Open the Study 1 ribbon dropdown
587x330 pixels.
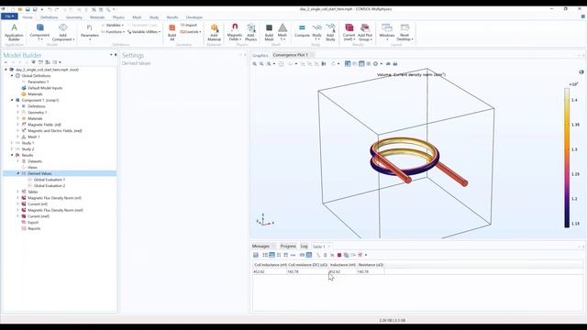coord(316,32)
